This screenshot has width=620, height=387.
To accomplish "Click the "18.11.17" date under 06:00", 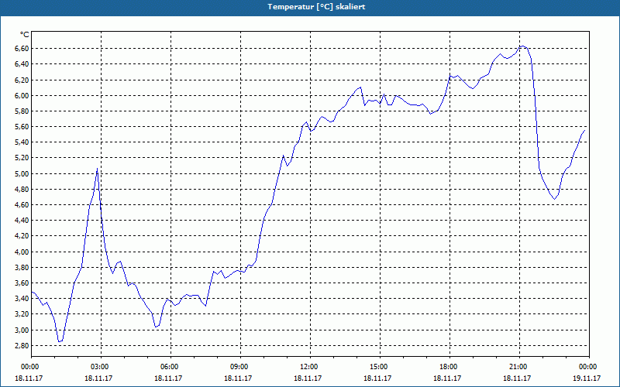I will (x=168, y=378).
